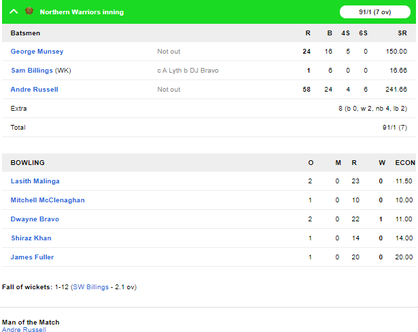
Task: Click Lasith Malinga's runs conceded 23
Action: point(355,181)
